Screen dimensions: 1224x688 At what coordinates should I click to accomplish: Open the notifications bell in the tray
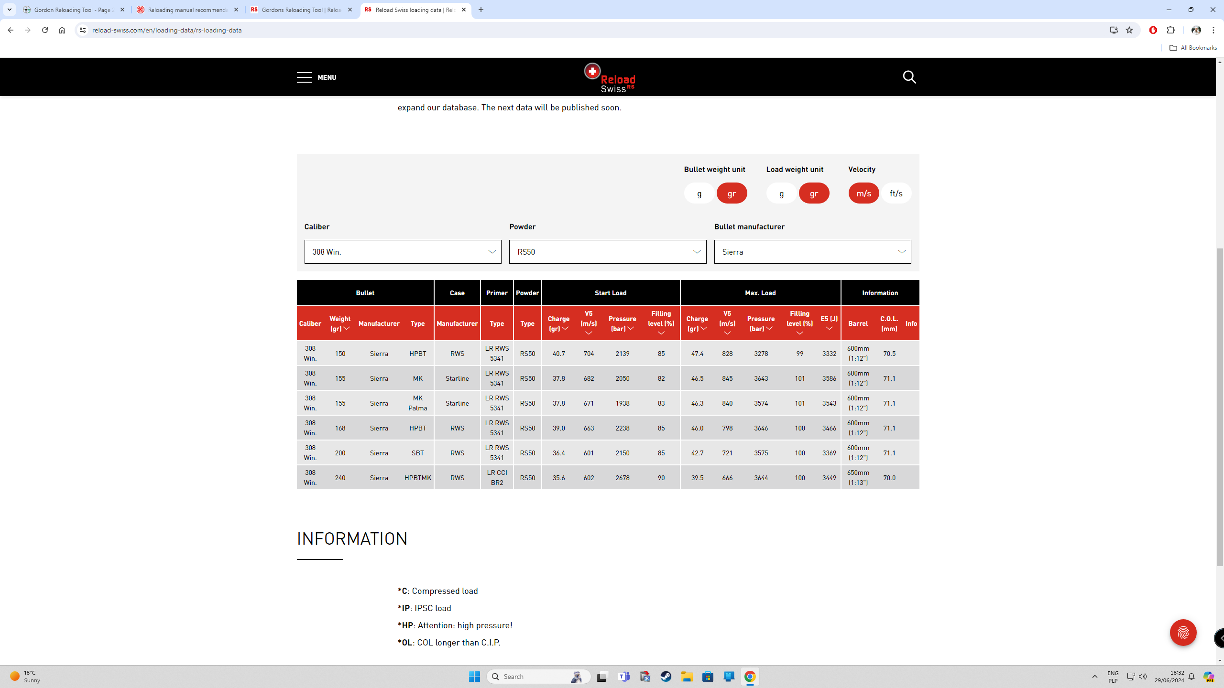pyautogui.click(x=1191, y=677)
